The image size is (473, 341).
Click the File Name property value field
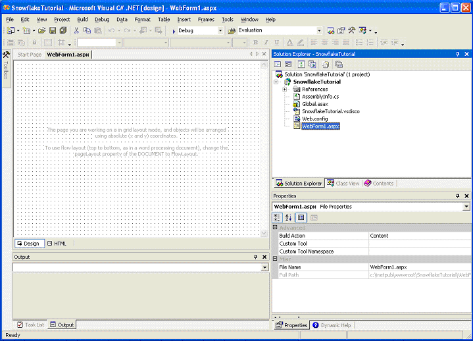420,267
